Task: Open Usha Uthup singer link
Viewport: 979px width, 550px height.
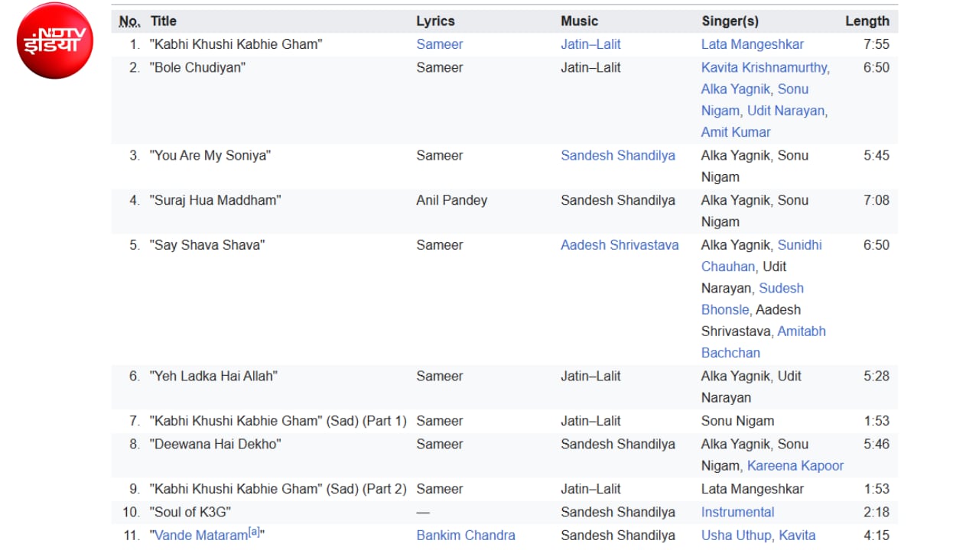Action: pyautogui.click(x=736, y=535)
